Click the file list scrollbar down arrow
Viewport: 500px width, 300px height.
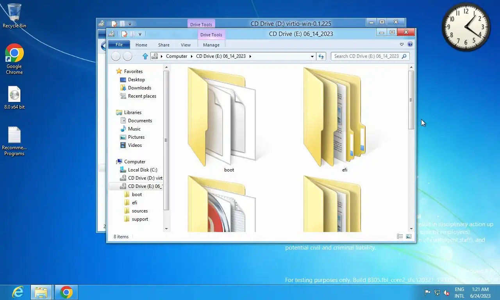pyautogui.click(x=411, y=229)
